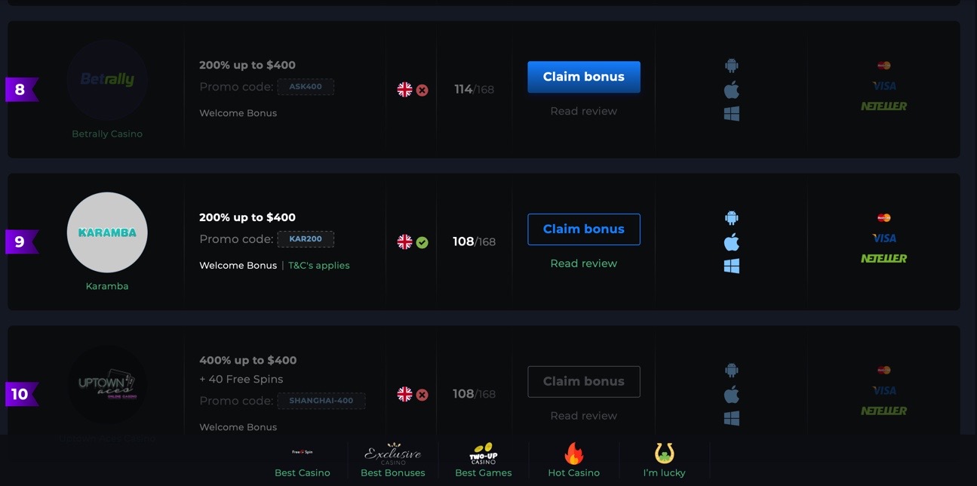Click the red X icon in the Uptown Aces row
Viewport: 977px width, 486px height.
pos(422,395)
